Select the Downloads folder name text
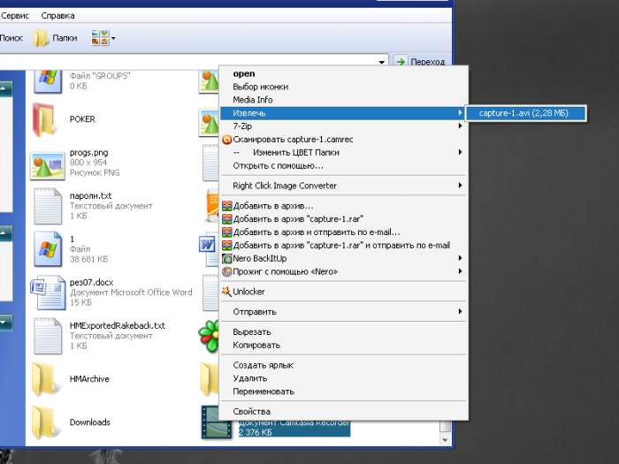This screenshot has height=464, width=619. (x=90, y=422)
